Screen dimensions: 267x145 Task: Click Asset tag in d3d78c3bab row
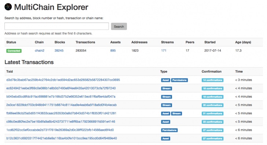(165, 80)
